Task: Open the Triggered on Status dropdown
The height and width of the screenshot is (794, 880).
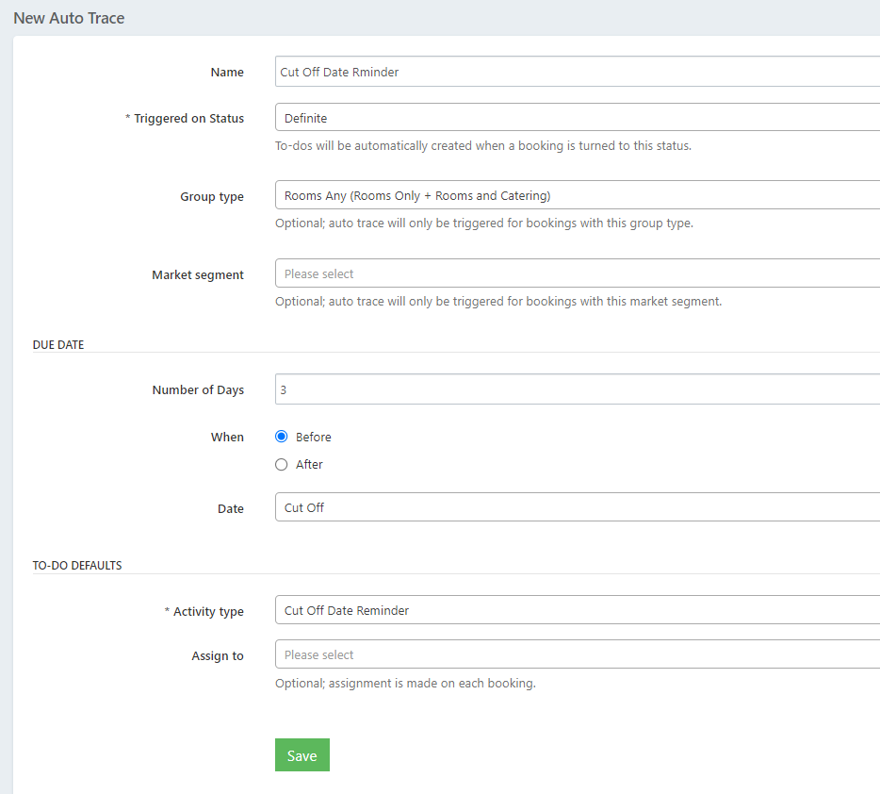Action: [x=577, y=118]
